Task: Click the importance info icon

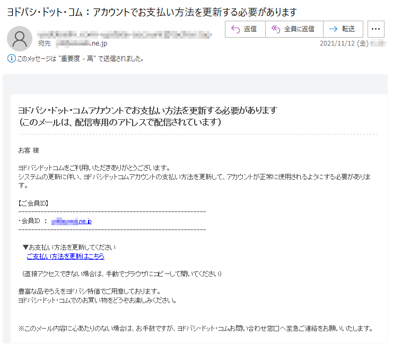Action: pos(11,59)
